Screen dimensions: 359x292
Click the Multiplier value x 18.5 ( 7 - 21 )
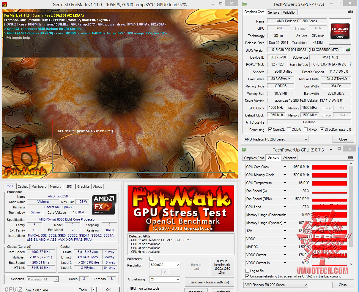41,257
